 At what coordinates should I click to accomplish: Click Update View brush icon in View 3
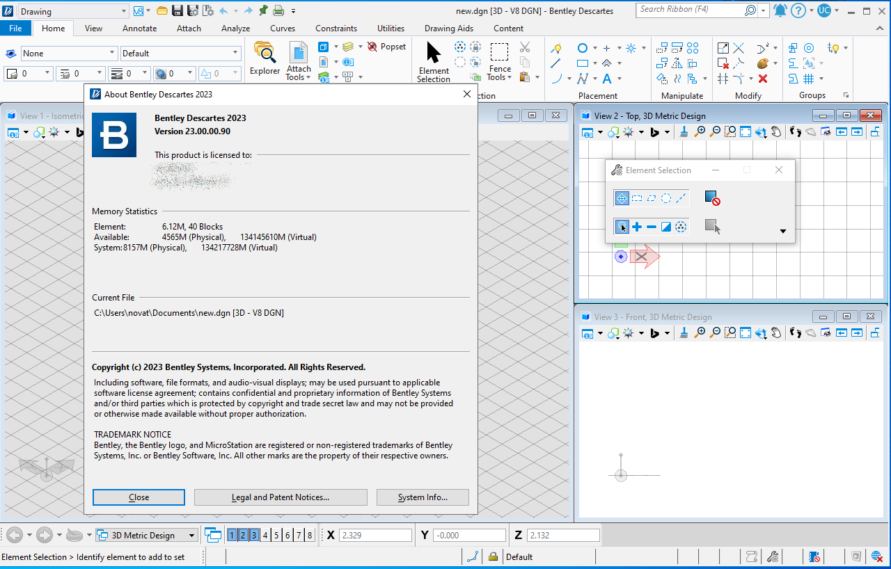point(684,332)
